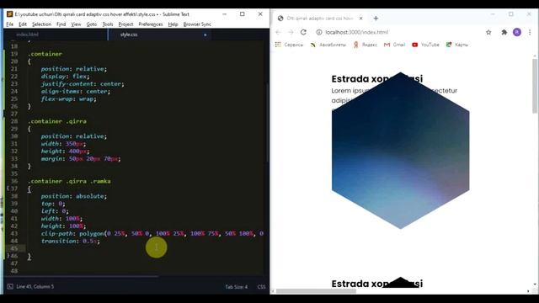Open the Preferences menu
This screenshot has width=539, height=303.
pos(151,24)
